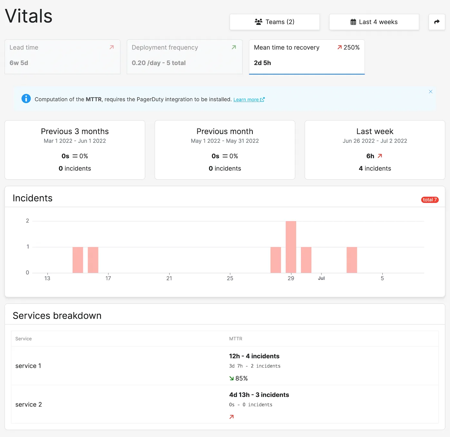Click the MTTR column header

(236, 339)
